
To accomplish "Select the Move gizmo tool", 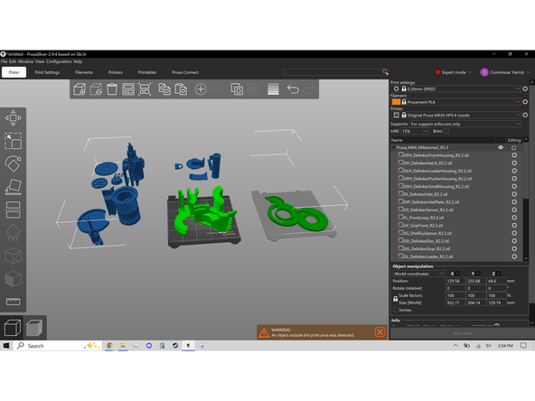I will 13,118.
